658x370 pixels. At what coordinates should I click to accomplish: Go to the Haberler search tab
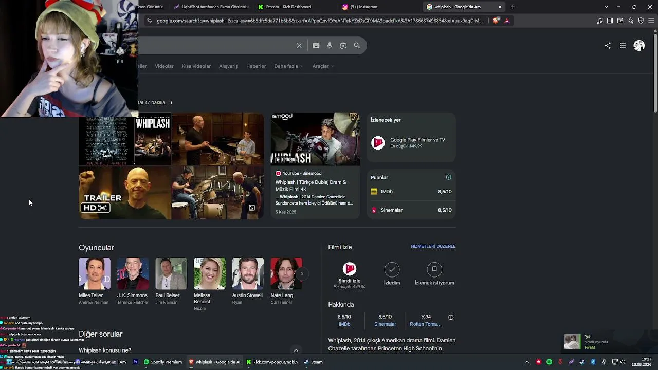coord(256,66)
